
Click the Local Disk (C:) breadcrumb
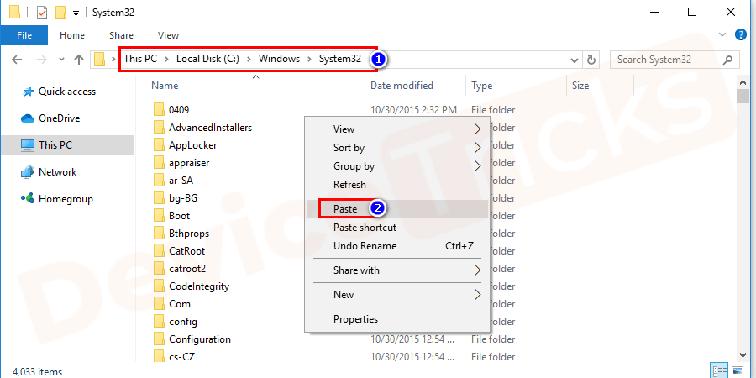click(x=207, y=60)
